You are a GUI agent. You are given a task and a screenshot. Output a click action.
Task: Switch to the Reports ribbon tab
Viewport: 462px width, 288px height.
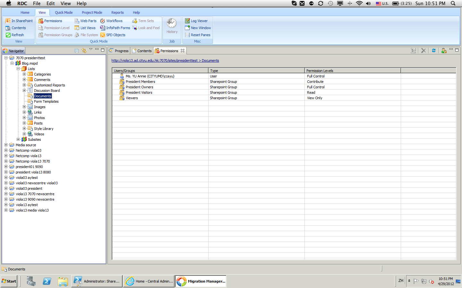(117, 12)
